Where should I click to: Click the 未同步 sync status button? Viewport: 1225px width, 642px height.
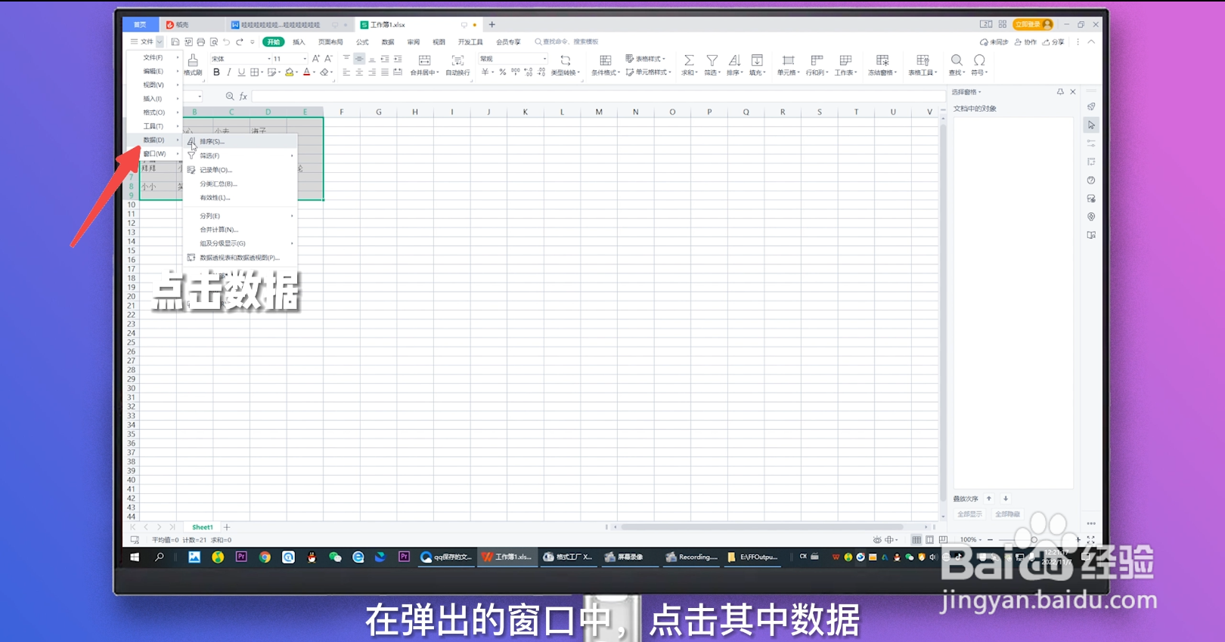pos(994,42)
